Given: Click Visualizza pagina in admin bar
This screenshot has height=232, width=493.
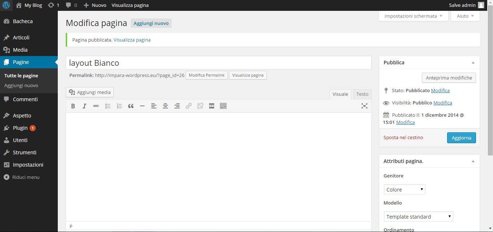Looking at the screenshot, I should [x=130, y=5].
